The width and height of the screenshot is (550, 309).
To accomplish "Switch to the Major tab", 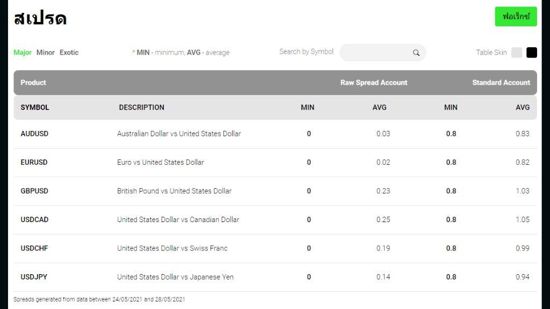I will click(x=23, y=53).
